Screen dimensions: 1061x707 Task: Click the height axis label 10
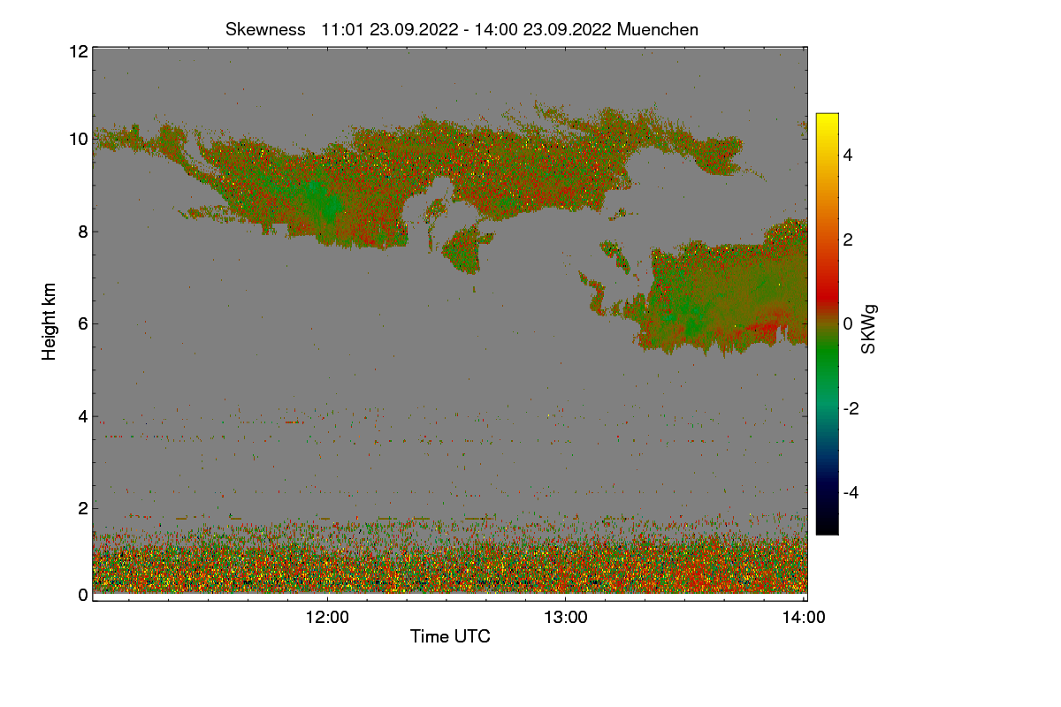click(78, 139)
